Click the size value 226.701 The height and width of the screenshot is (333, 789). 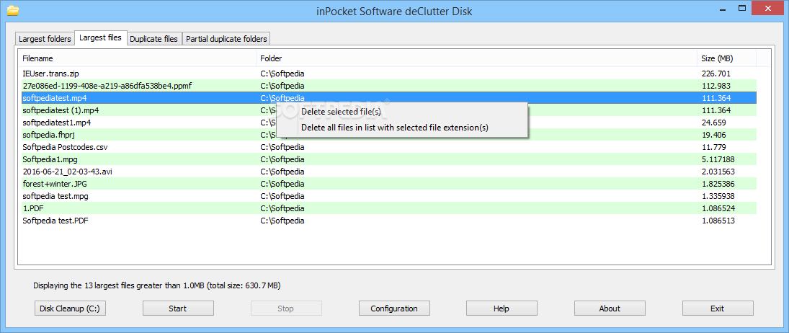coord(716,74)
